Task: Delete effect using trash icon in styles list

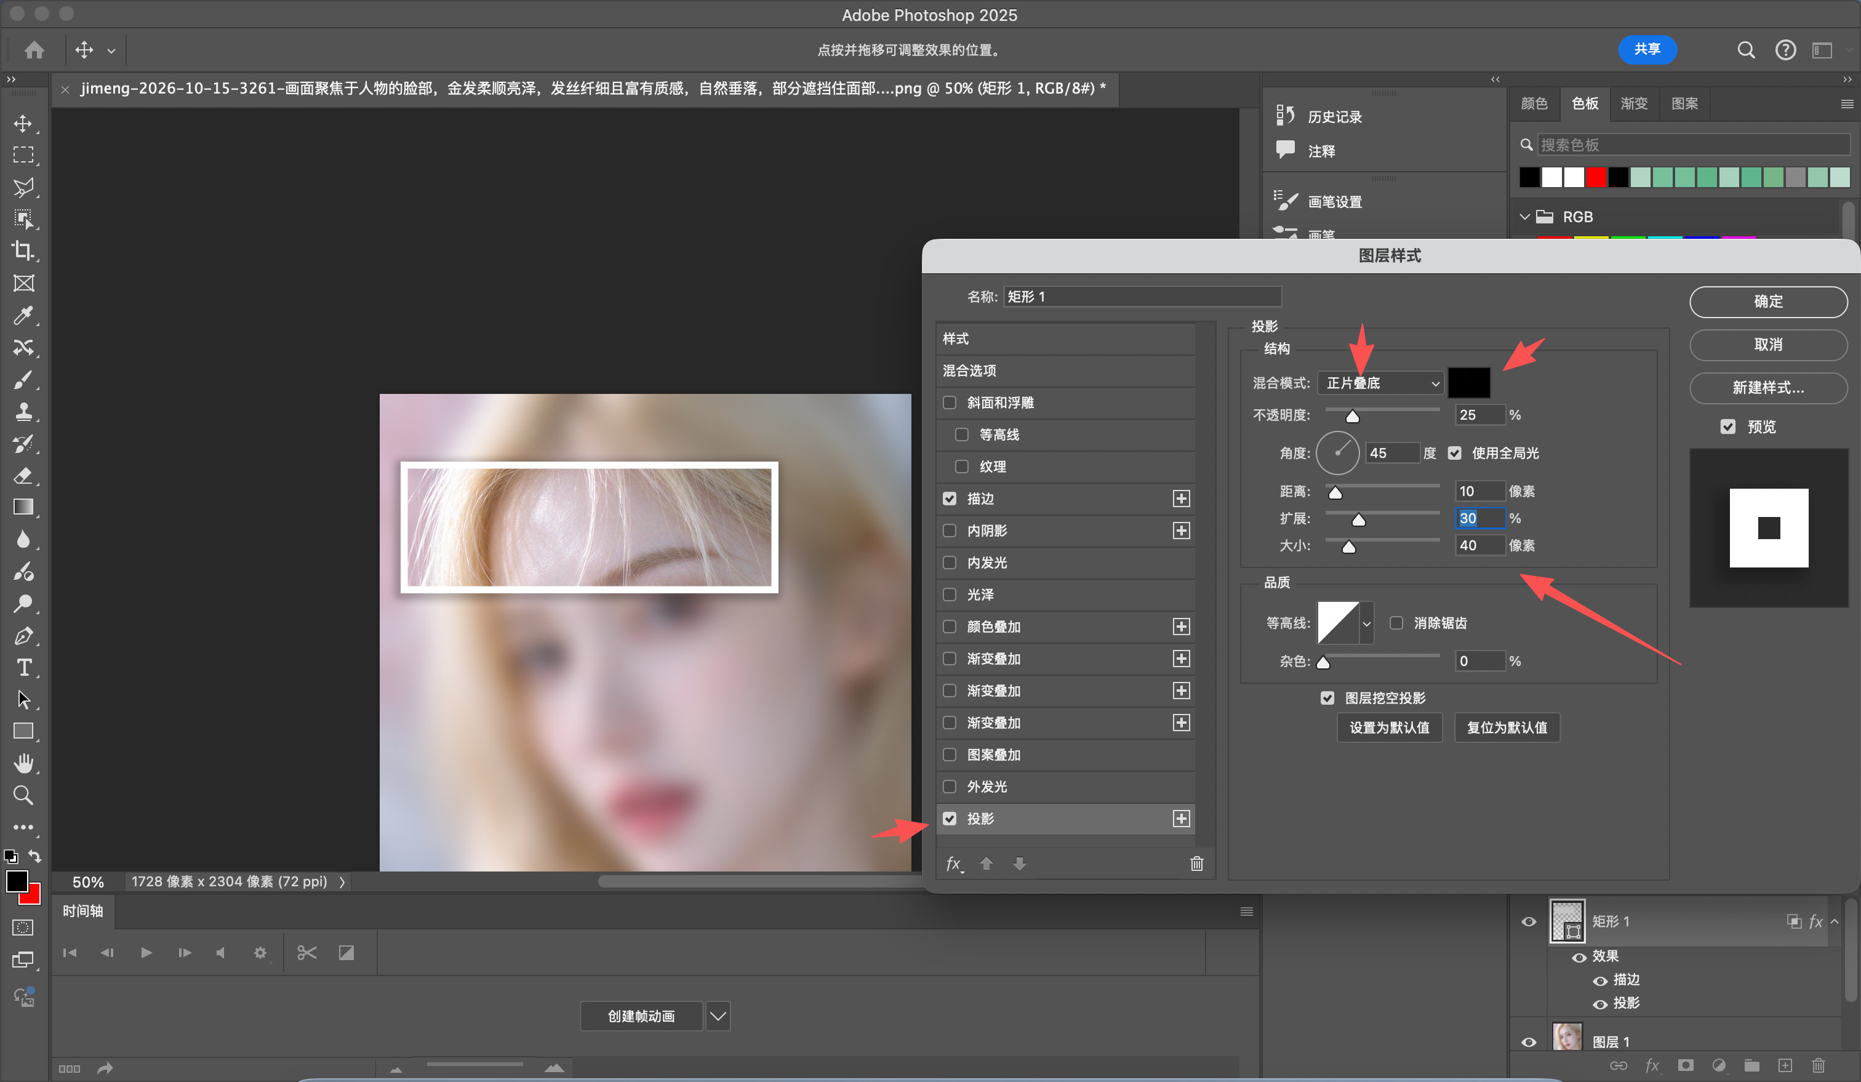Action: (x=1196, y=864)
